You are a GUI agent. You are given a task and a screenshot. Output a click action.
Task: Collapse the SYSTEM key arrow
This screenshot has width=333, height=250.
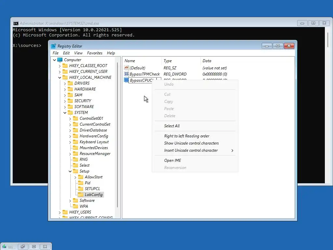(x=65, y=113)
